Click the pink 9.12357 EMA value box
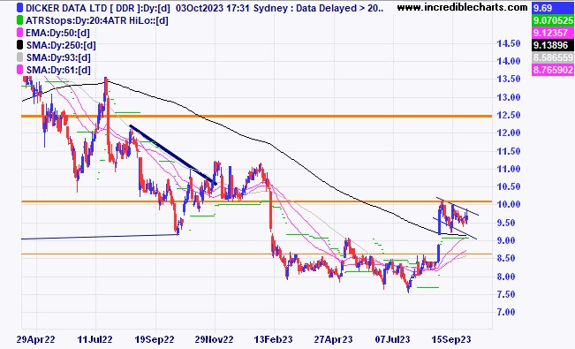 (x=553, y=33)
